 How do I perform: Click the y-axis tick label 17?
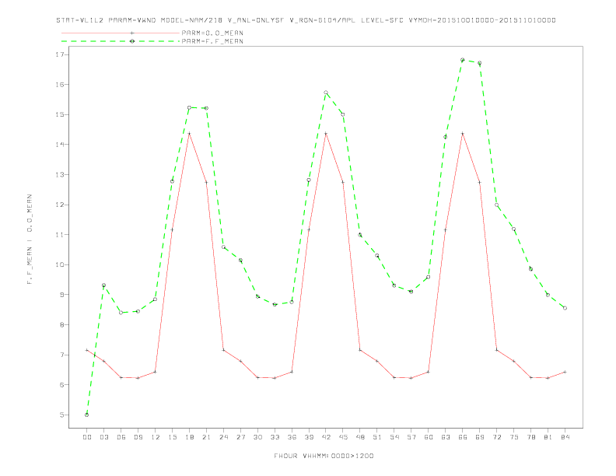click(59, 54)
